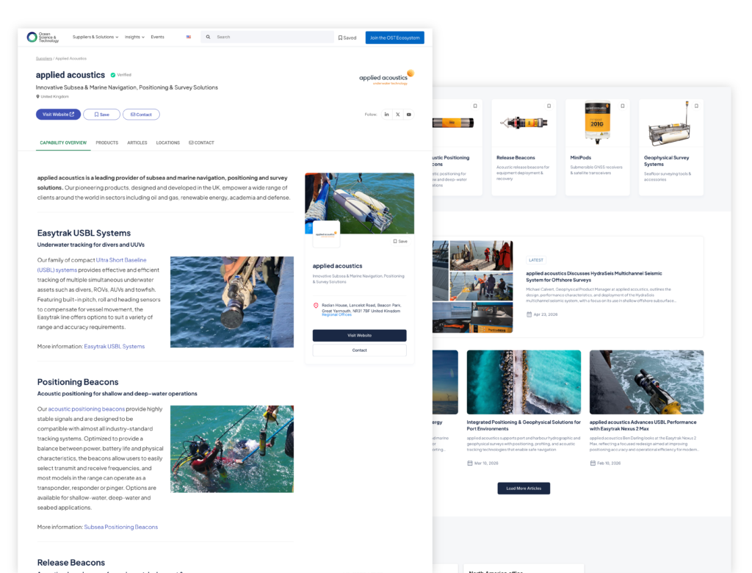Bookmark the Release Beacons product card
The width and height of the screenshot is (752, 573).
549,106
